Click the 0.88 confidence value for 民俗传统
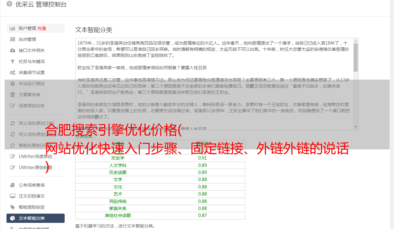Image resolution: width=394 pixels, height=229 pixels. click(203, 201)
